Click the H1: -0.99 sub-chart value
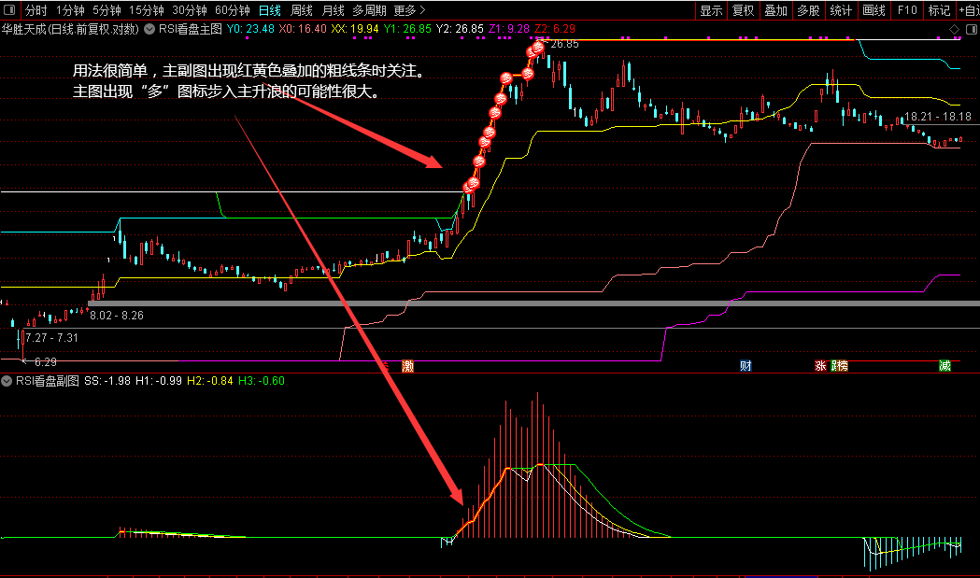Viewport: 980px width, 578px height. (159, 381)
